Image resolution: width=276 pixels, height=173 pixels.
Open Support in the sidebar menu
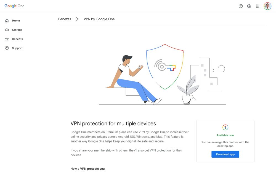(x=17, y=48)
